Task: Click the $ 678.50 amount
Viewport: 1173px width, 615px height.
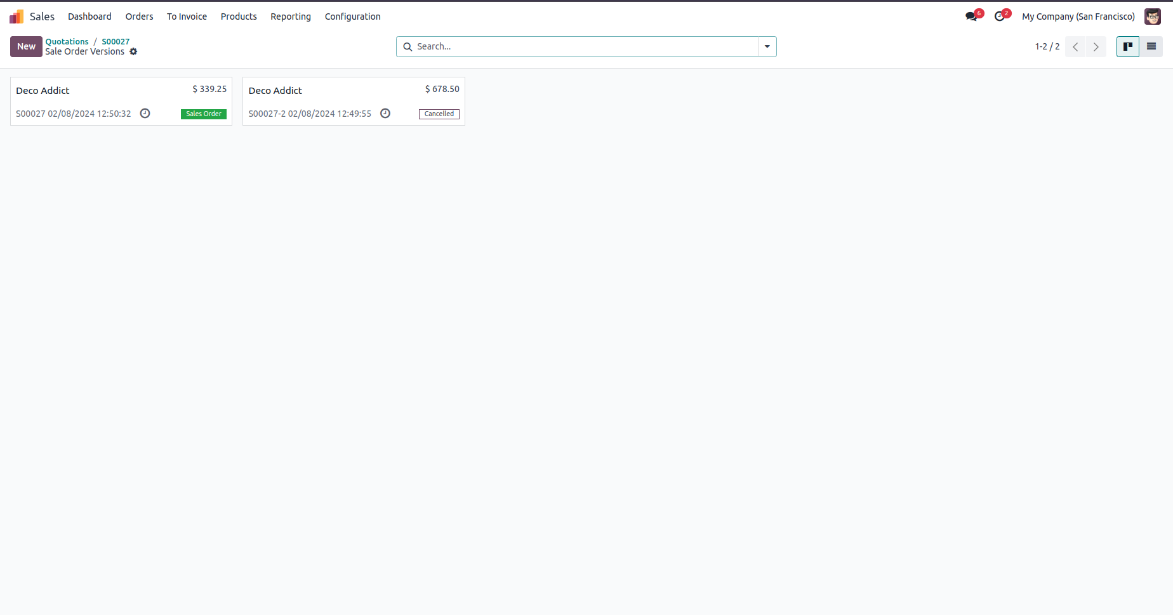Action: [442, 89]
